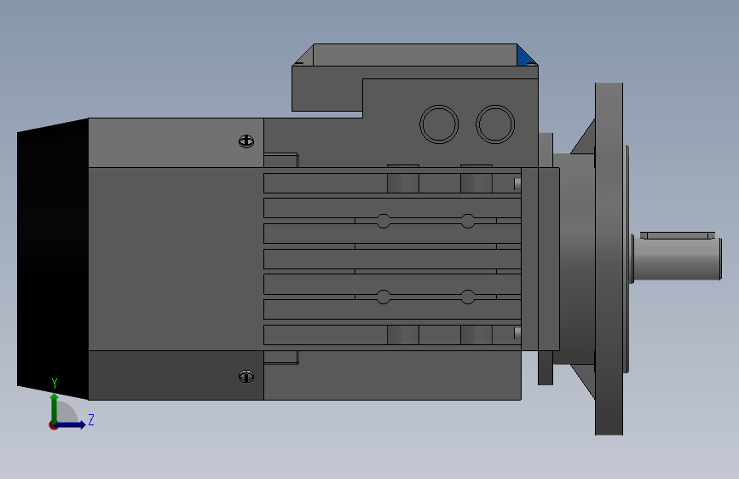The width and height of the screenshot is (739, 479).
Task: Pick the right cable entry hole on terminal box
Action: click(495, 124)
